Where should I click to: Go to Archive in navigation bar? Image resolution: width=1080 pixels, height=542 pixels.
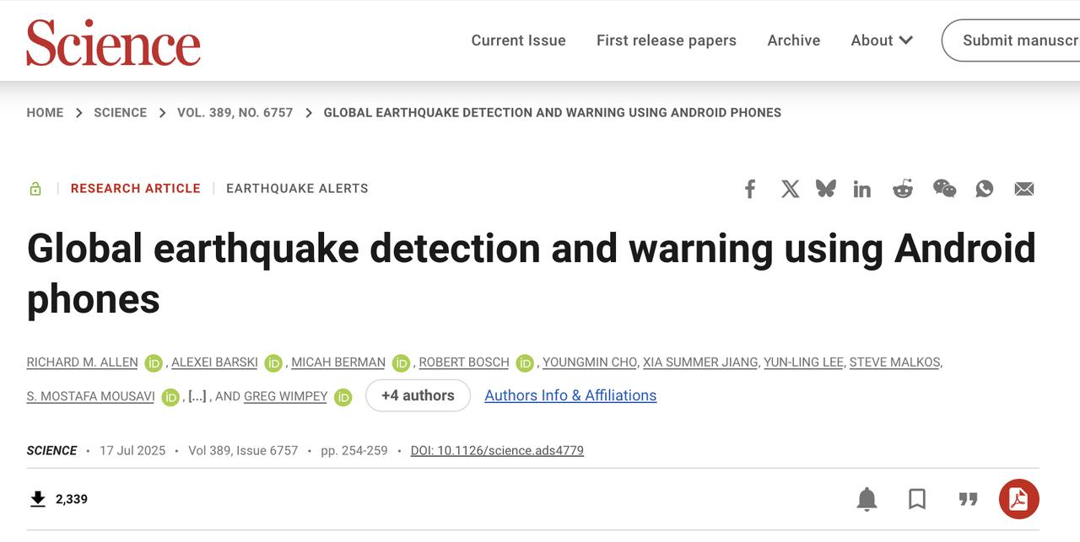click(x=793, y=40)
